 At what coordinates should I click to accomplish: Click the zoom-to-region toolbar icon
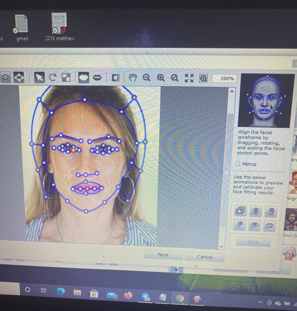tap(204, 78)
